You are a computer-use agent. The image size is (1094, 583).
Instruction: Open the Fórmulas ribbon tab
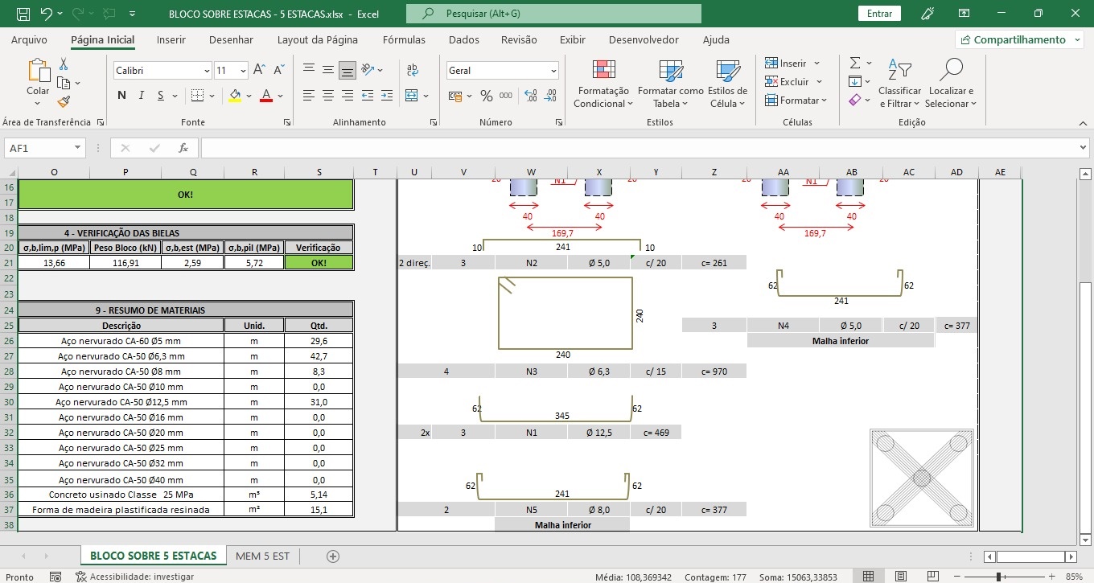404,39
